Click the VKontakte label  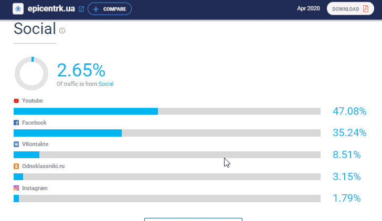[35, 144]
